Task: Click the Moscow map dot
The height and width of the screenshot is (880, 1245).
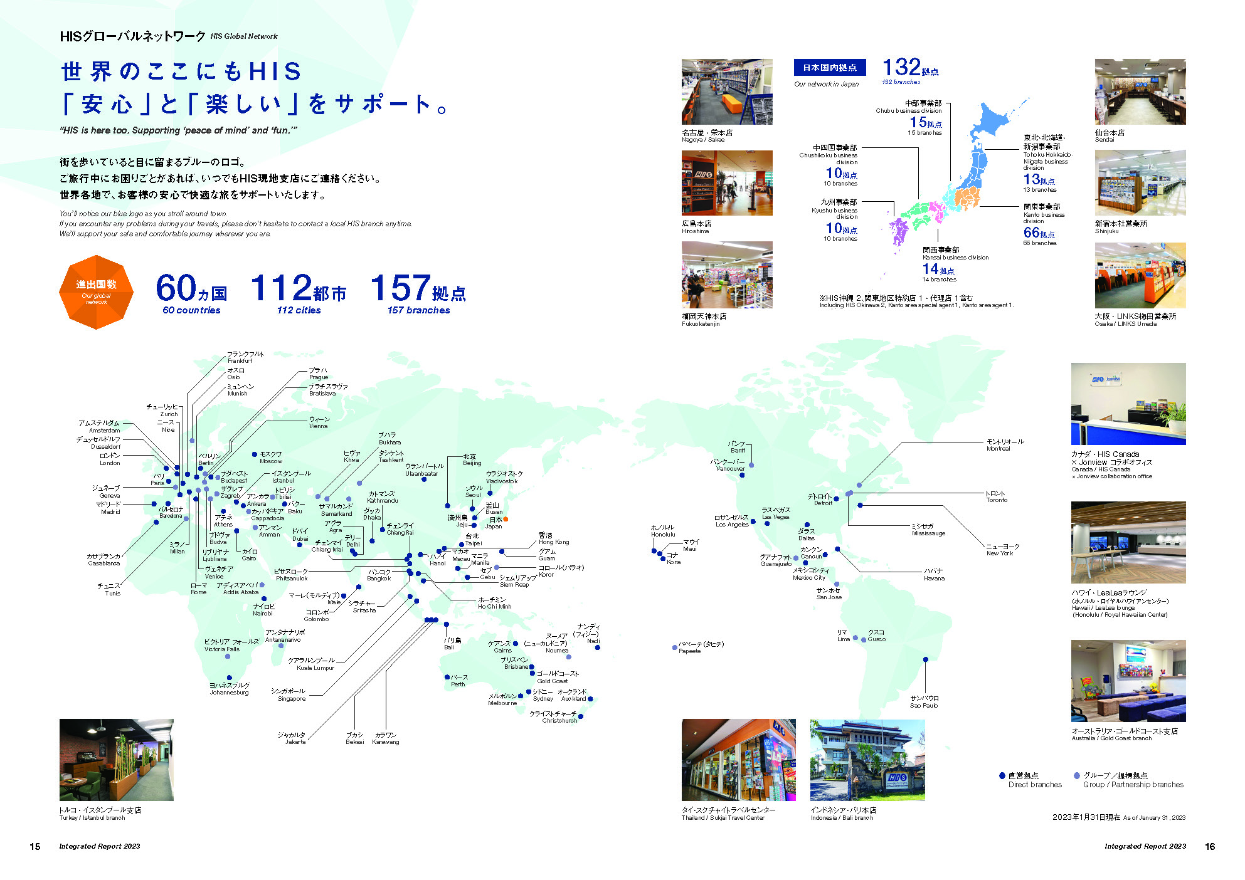Action: point(254,454)
